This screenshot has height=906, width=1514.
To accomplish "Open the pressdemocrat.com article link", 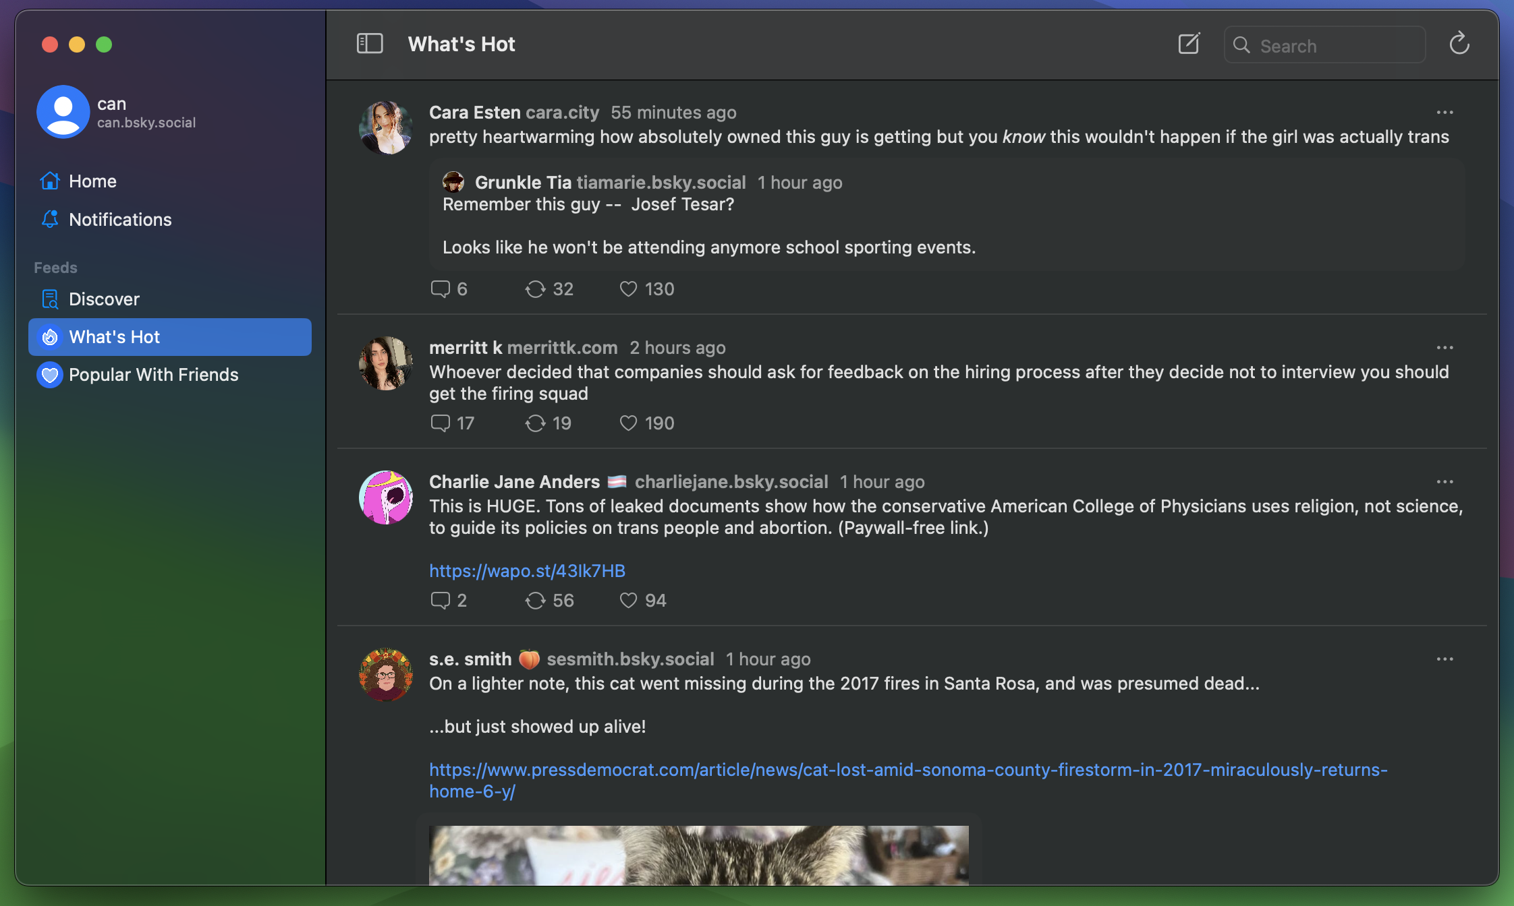I will click(x=907, y=770).
